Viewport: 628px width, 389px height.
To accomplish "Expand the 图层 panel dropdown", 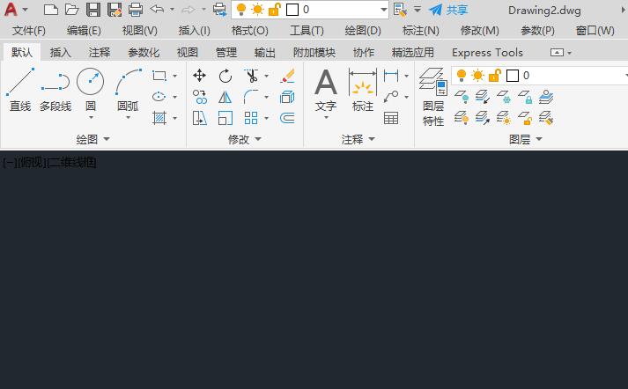I will [x=539, y=139].
